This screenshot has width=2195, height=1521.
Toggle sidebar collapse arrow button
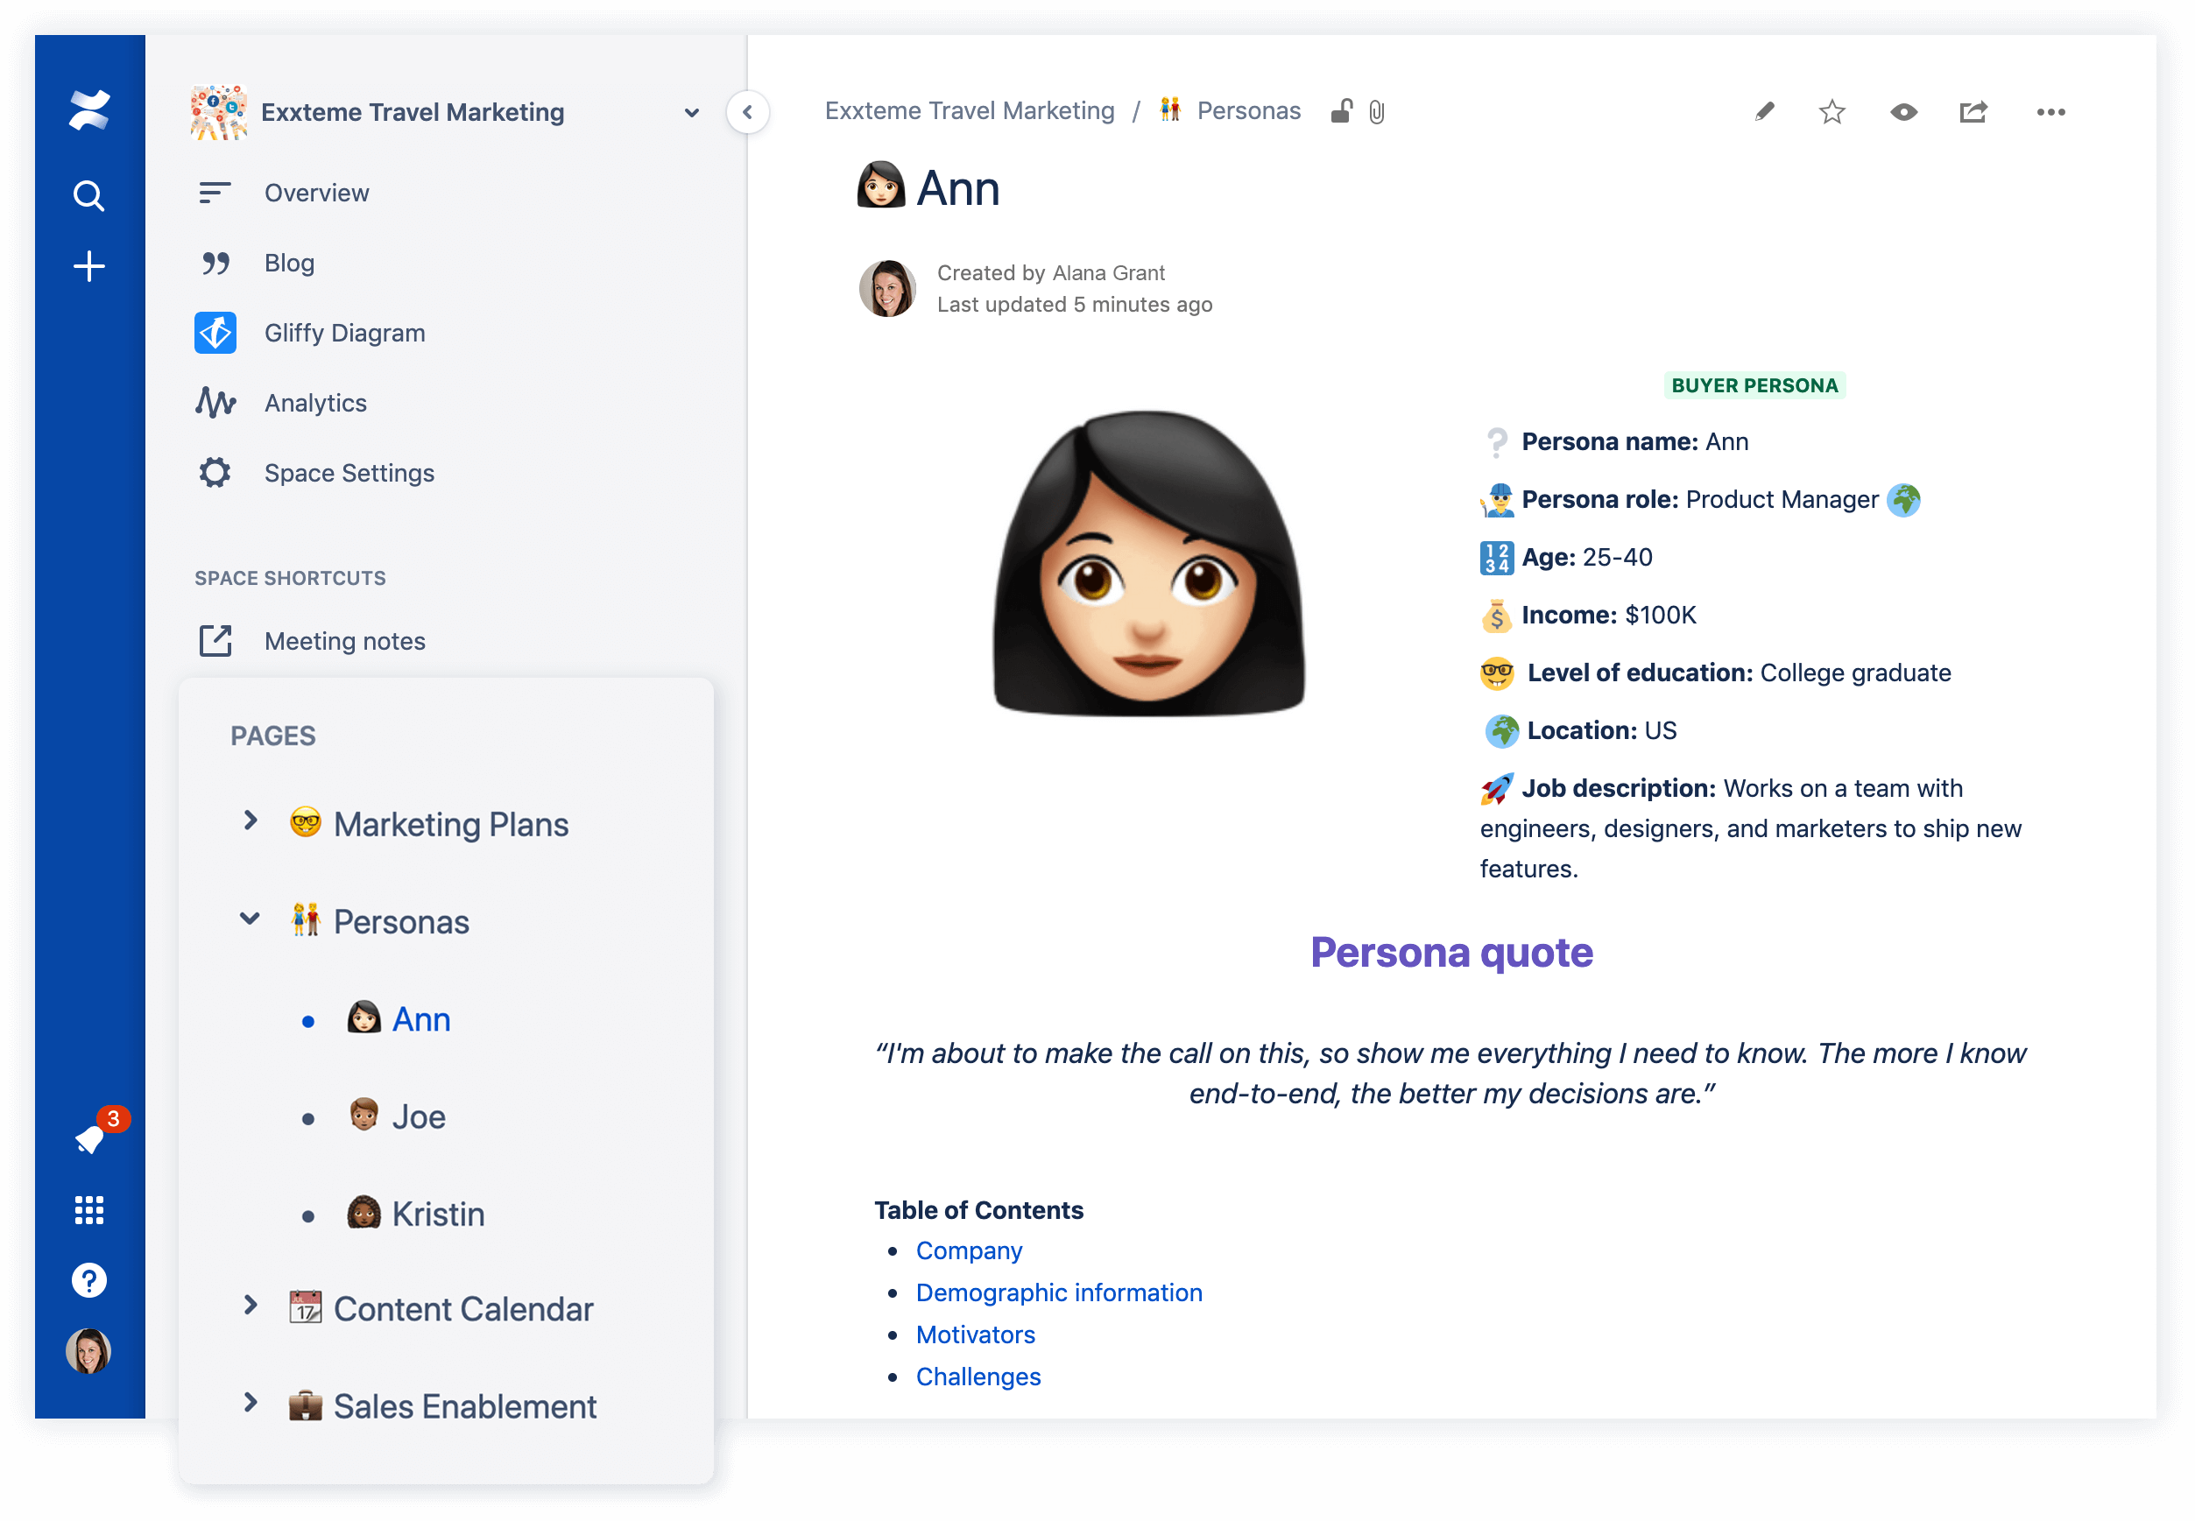pos(749,112)
